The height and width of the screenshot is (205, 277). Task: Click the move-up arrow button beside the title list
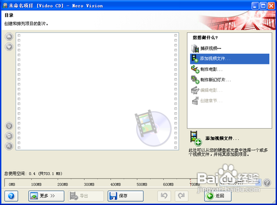9,37
